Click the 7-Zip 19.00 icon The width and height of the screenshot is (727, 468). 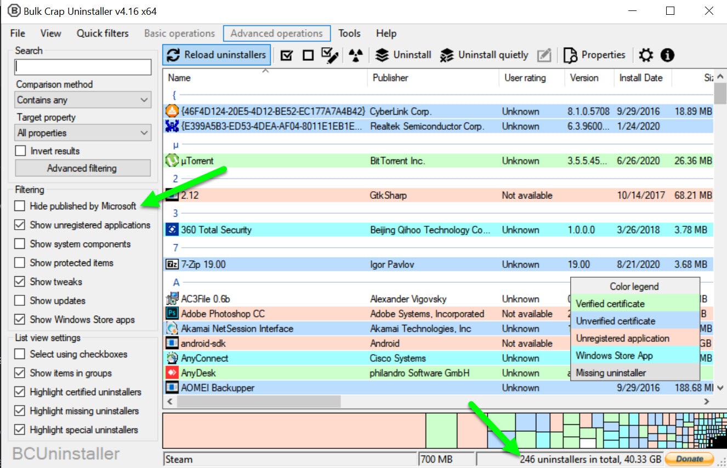[x=172, y=264]
